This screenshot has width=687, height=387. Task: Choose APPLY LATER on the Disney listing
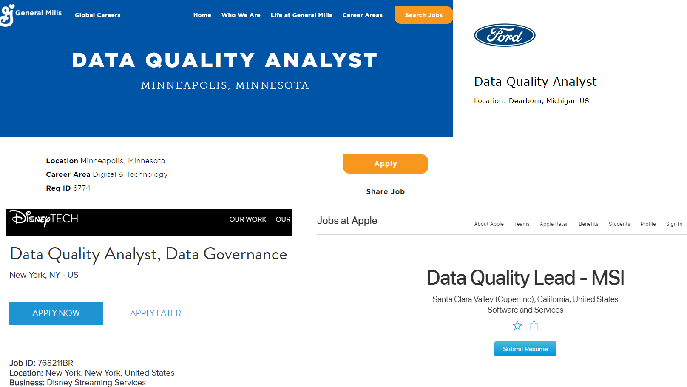click(155, 313)
